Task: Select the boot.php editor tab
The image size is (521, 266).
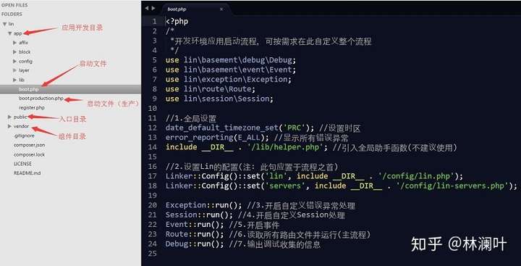Action: click(x=195, y=9)
